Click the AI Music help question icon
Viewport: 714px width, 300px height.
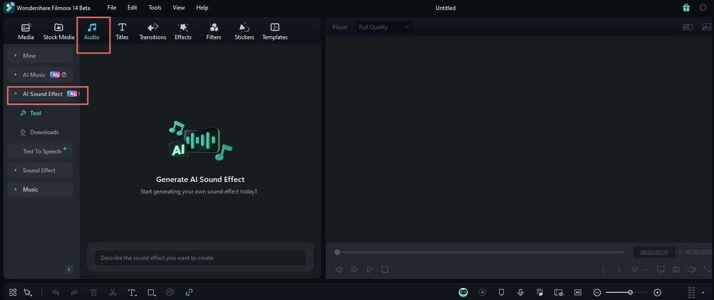click(x=64, y=75)
